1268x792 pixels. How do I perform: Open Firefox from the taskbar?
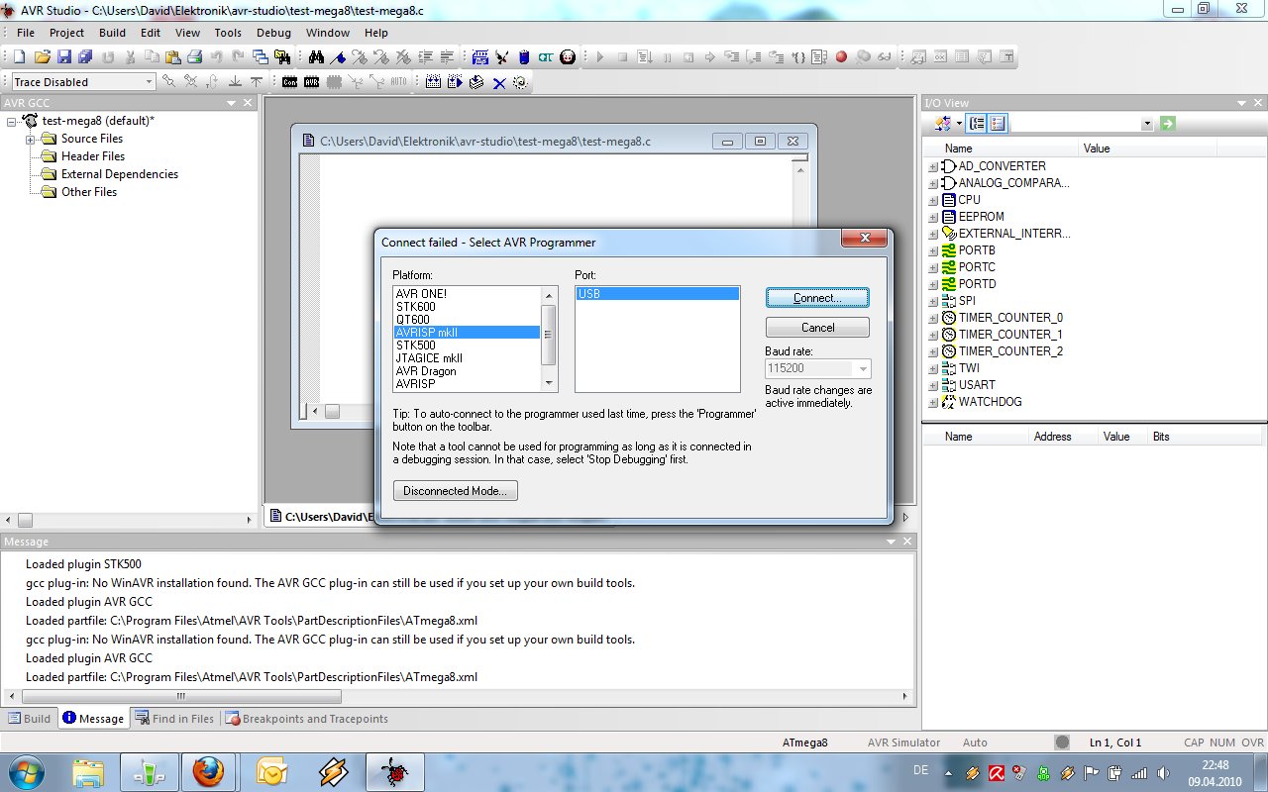pyautogui.click(x=208, y=771)
